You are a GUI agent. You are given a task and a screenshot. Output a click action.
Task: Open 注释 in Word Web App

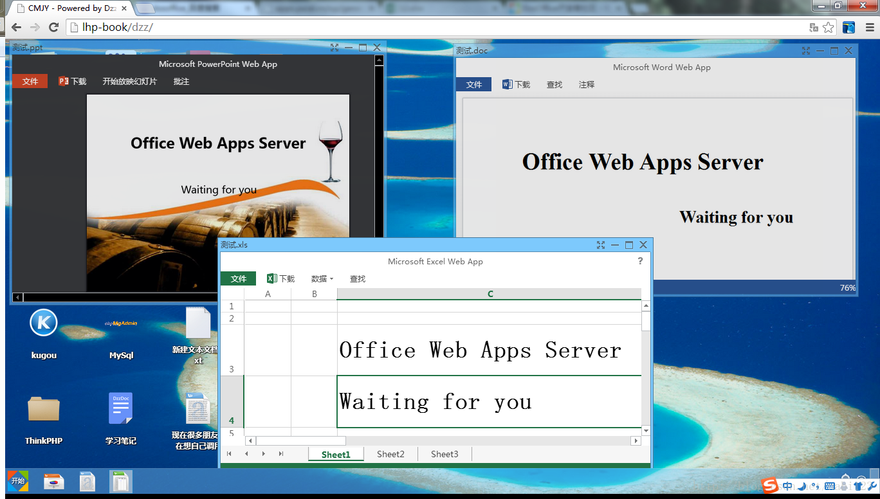point(587,84)
